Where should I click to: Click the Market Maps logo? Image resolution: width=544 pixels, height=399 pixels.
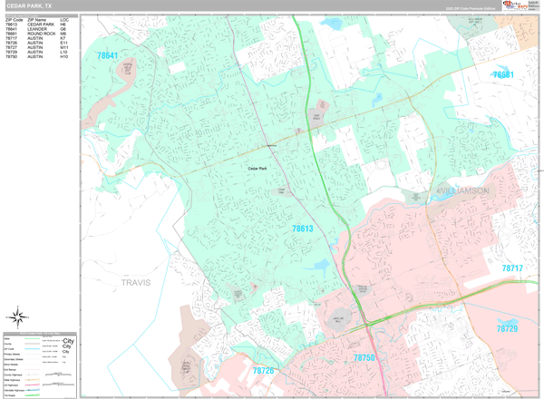[x=515, y=5]
